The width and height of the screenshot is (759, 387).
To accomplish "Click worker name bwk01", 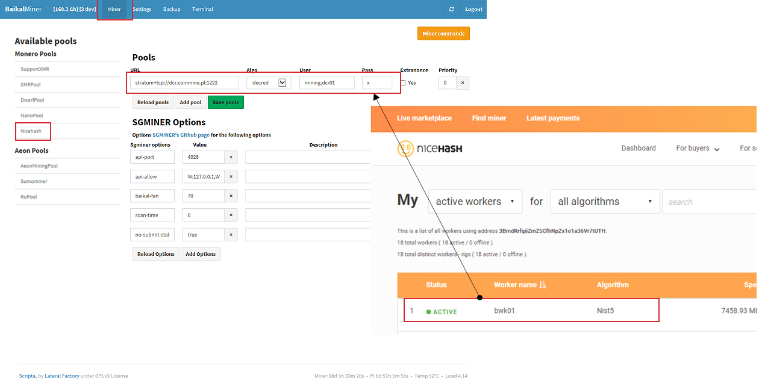I will click(x=504, y=311).
